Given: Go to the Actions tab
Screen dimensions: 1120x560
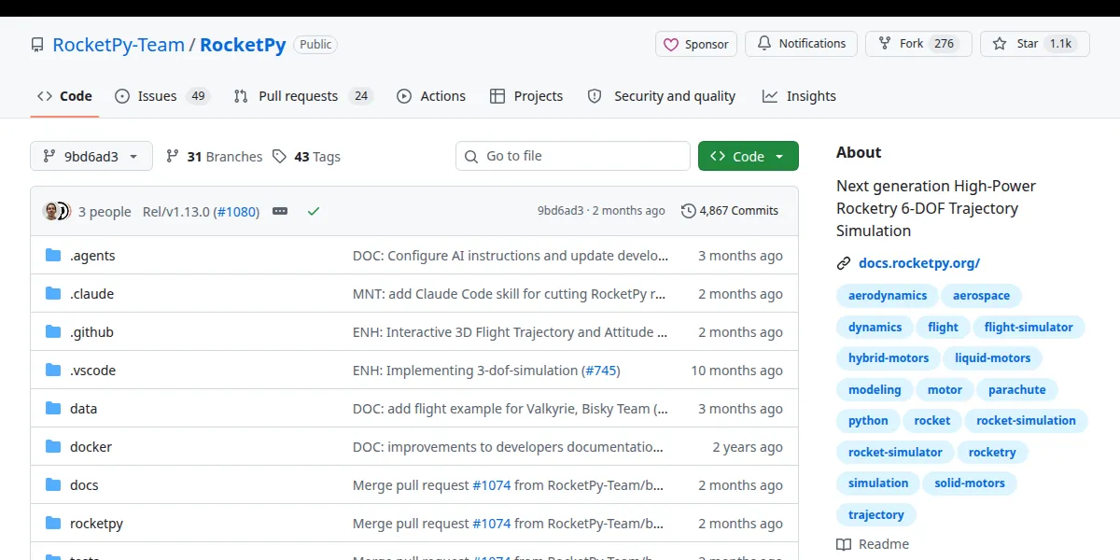Looking at the screenshot, I should pos(431,96).
